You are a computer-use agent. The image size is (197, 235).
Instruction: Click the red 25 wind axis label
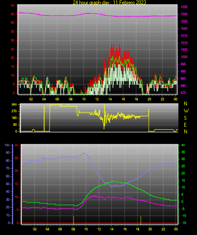(13, 50)
